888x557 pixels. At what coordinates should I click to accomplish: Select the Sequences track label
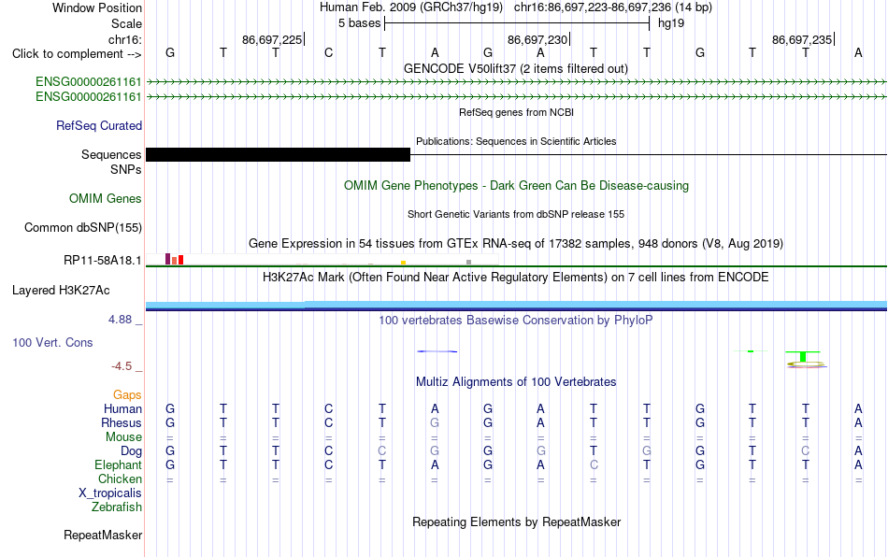(111, 154)
